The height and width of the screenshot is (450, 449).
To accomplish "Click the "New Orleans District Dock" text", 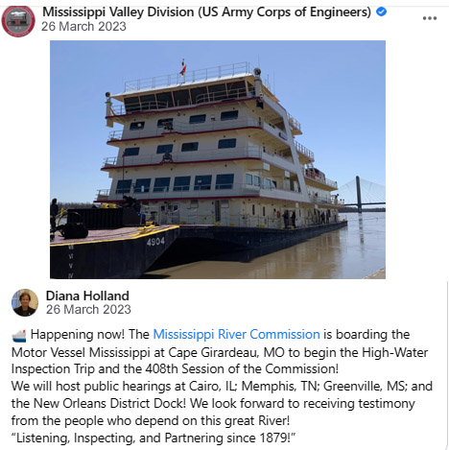I will (x=109, y=403).
